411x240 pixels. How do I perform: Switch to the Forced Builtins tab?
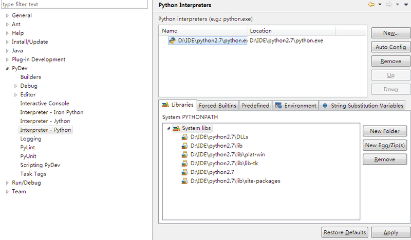pos(218,106)
